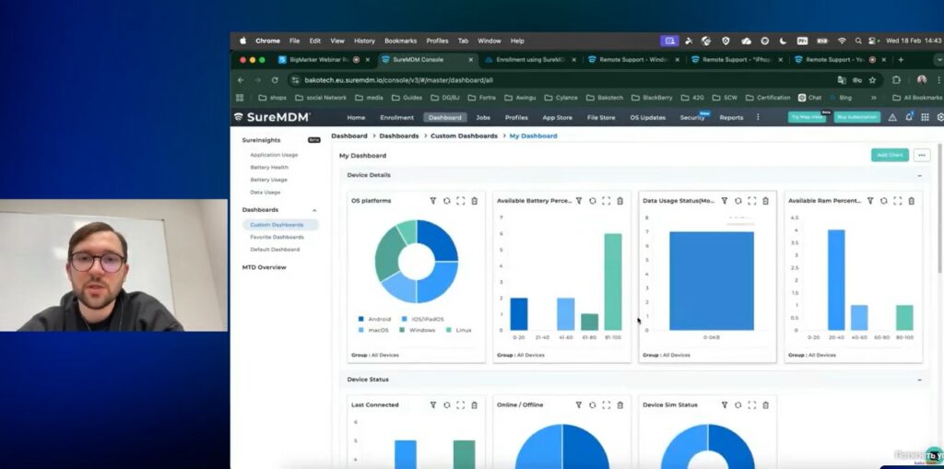Click the Add Chart button

(x=890, y=155)
